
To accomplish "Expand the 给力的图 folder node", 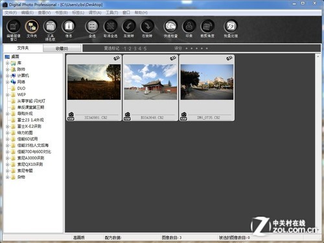I will pyautogui.click(x=7, y=133).
